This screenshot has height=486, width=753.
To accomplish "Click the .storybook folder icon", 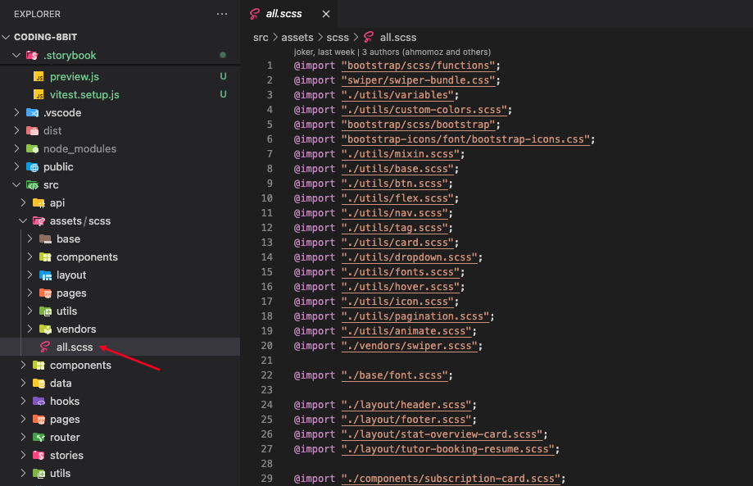I will (x=32, y=55).
